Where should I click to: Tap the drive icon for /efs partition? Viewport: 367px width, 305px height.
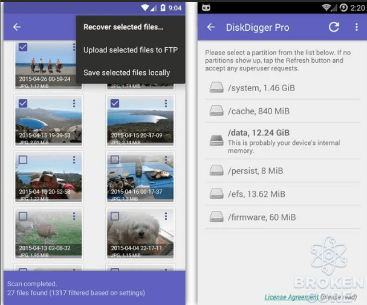(216, 193)
